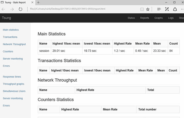
Task: Add page to favorites with star icon
Action: pyautogui.click(x=148, y=9)
